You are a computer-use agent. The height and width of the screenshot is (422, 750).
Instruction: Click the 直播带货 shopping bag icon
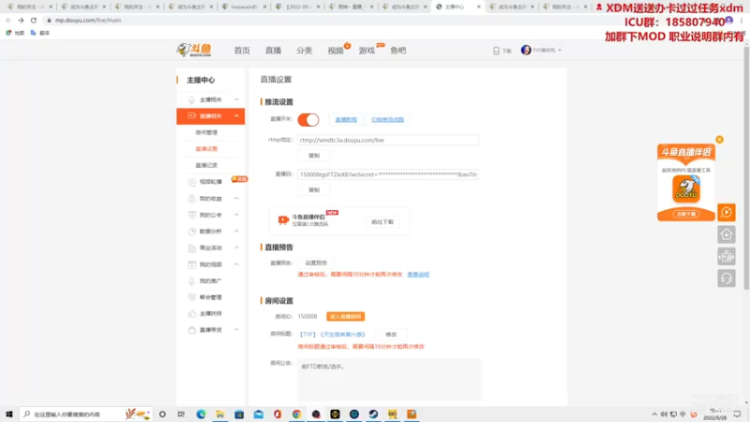pyautogui.click(x=192, y=330)
